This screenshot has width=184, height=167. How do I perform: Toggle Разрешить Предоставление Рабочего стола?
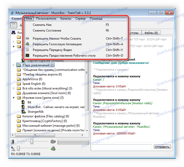tap(76, 55)
